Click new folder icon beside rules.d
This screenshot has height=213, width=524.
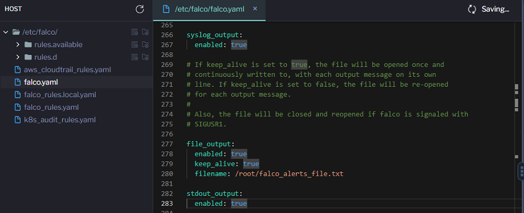click(145, 57)
